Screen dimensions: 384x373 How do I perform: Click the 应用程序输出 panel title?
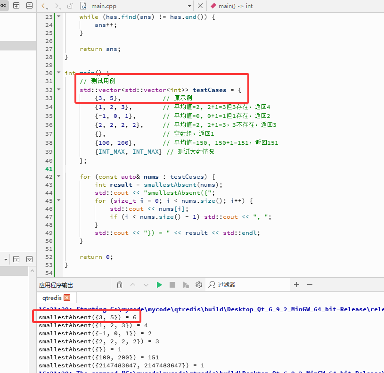pos(56,285)
